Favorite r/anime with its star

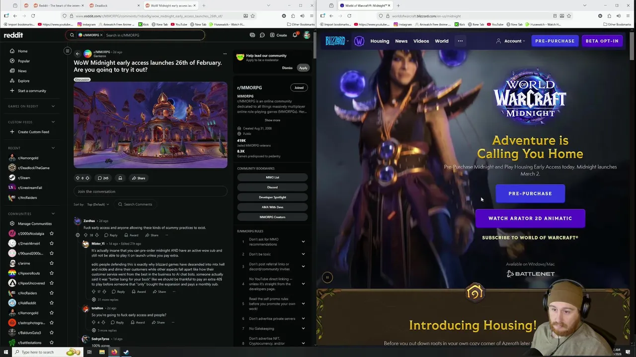[x=51, y=263]
